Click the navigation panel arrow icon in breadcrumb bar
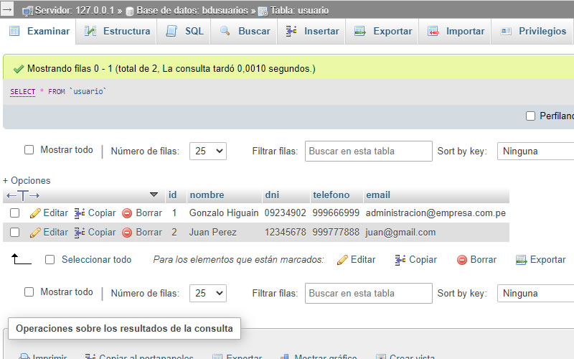574x359 pixels. point(7,9)
